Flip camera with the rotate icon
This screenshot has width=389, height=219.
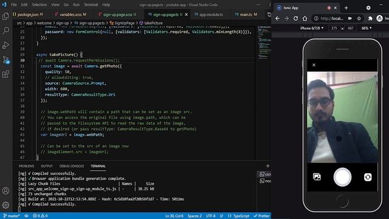pyautogui.click(x=368, y=177)
